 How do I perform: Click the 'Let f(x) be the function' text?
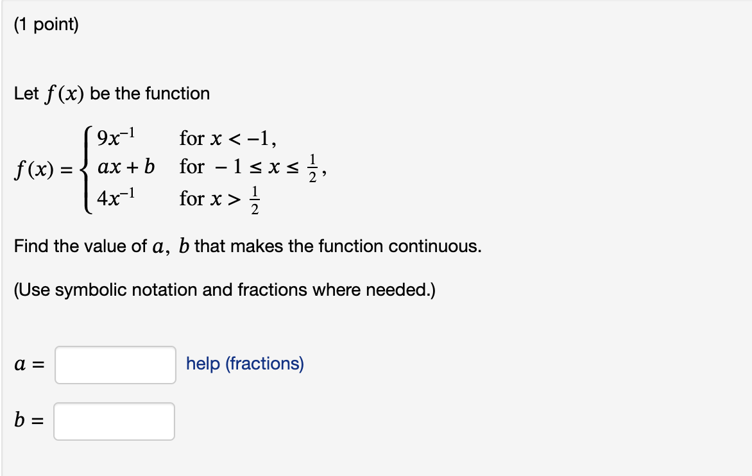point(112,93)
